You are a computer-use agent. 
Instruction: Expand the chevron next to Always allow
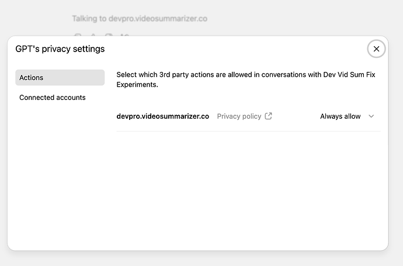coord(371,116)
